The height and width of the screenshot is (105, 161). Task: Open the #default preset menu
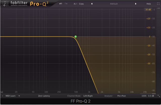click(x=114, y=4)
